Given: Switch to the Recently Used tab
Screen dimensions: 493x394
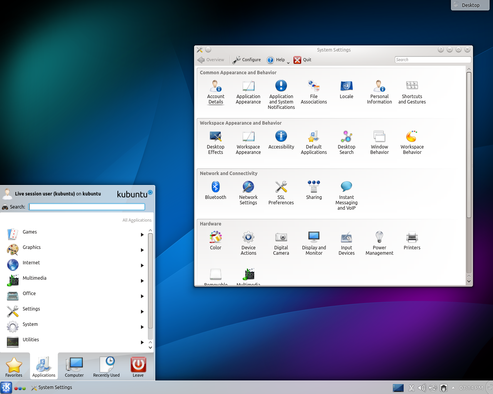Looking at the screenshot, I should [x=106, y=367].
